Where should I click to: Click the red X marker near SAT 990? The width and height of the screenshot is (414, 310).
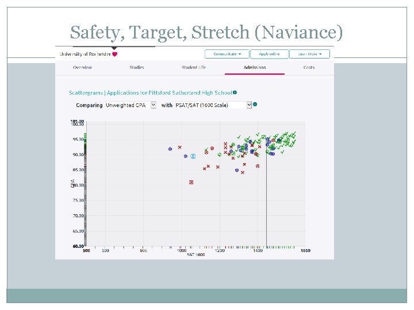coord(180,148)
